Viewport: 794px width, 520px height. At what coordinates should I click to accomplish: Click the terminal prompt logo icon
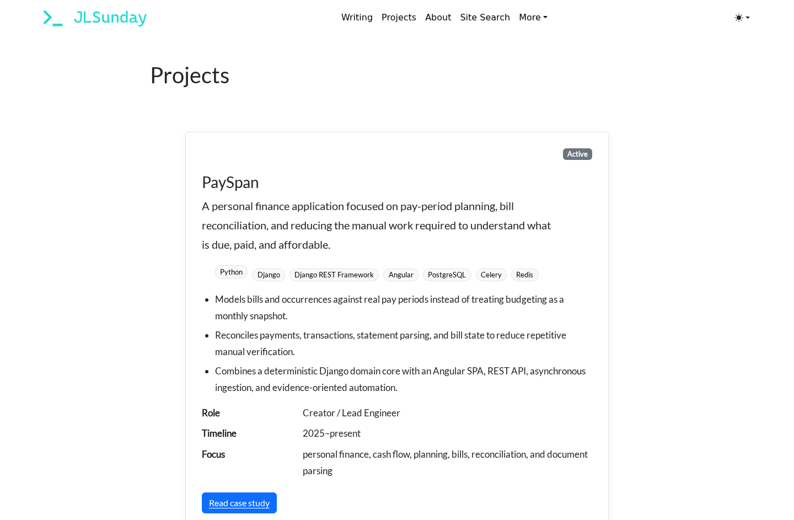[53, 18]
